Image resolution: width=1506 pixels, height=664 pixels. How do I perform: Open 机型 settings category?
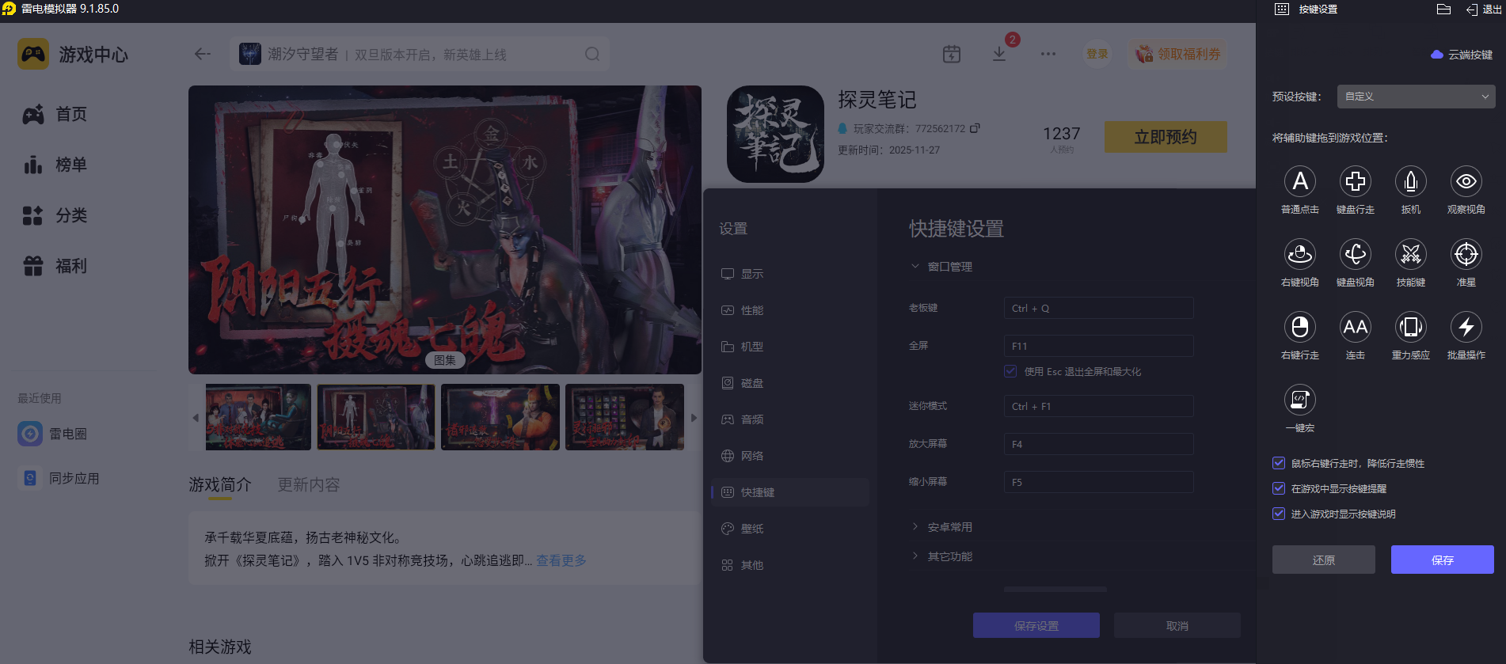coord(790,347)
